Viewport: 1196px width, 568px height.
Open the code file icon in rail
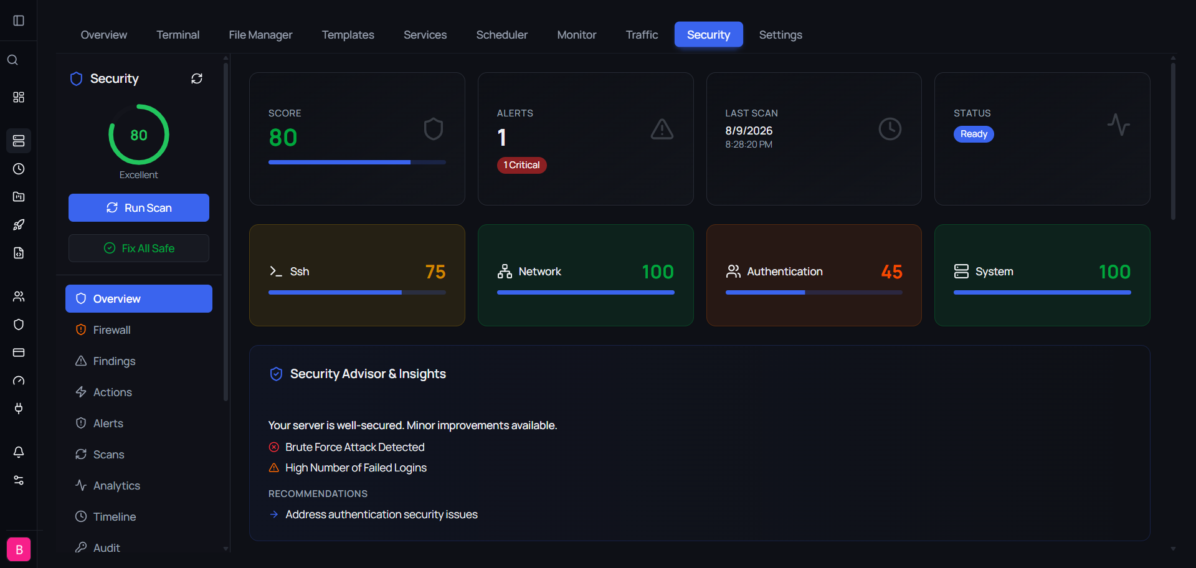coord(19,253)
